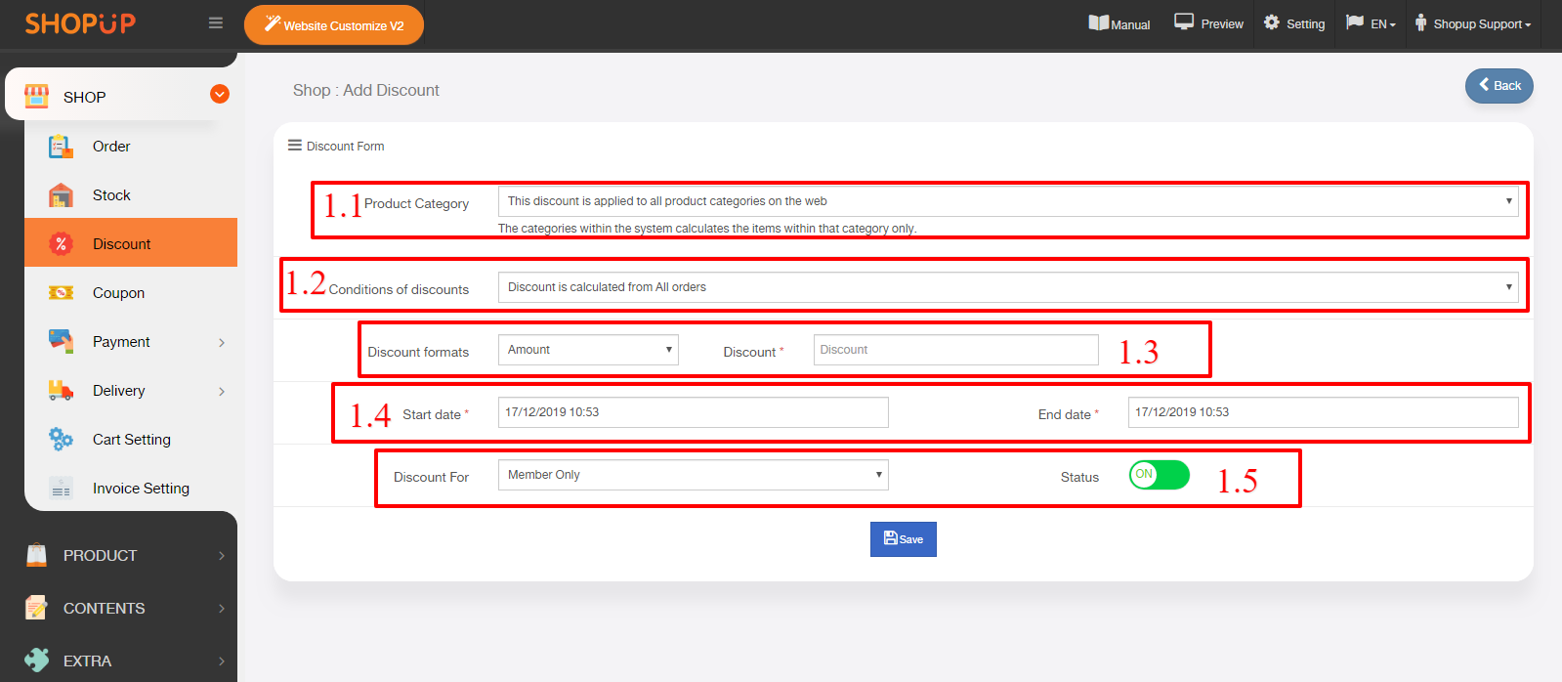
Task: Click the SHOP store icon
Action: pos(36,96)
